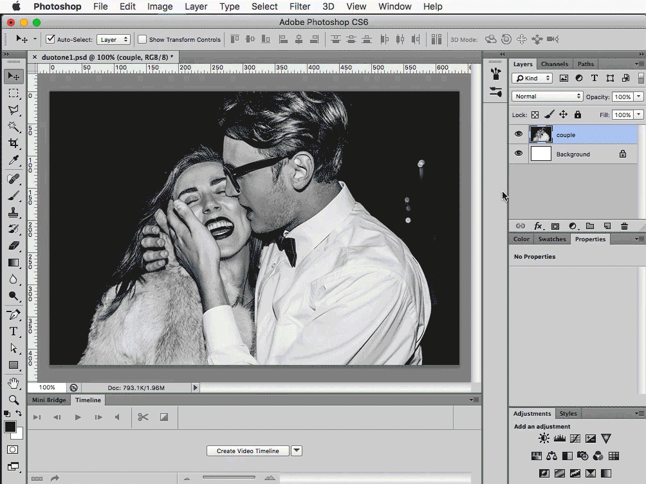Click the Delete layer trash icon

click(x=624, y=226)
